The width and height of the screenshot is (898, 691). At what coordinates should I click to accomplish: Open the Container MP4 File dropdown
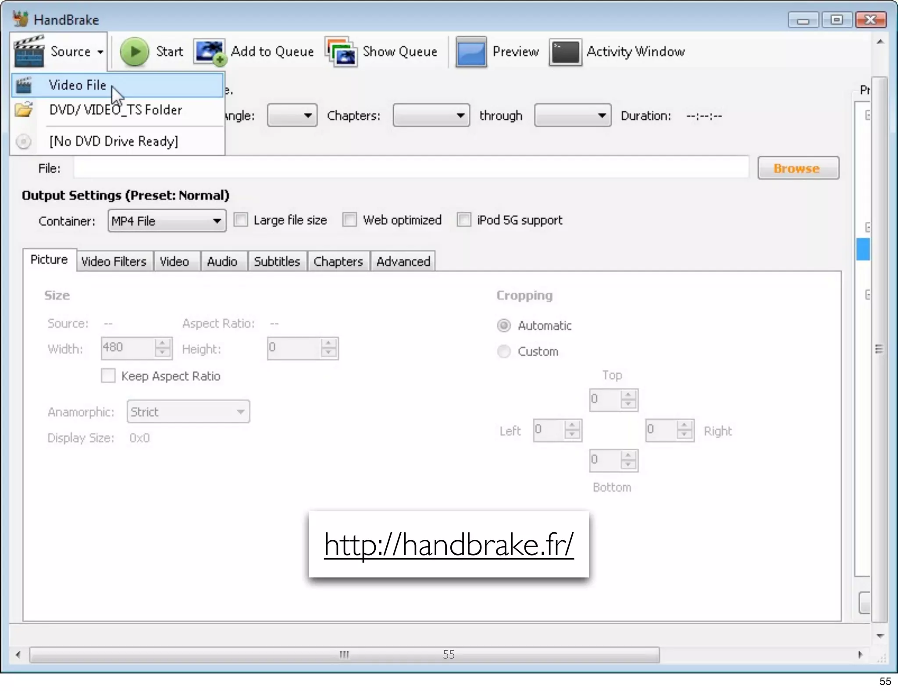167,221
